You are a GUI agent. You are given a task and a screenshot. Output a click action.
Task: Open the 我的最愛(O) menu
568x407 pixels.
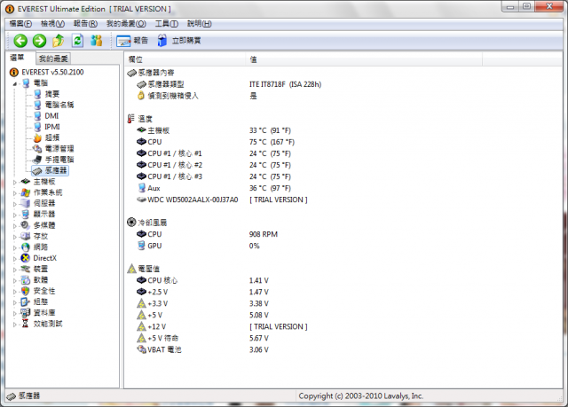126,24
